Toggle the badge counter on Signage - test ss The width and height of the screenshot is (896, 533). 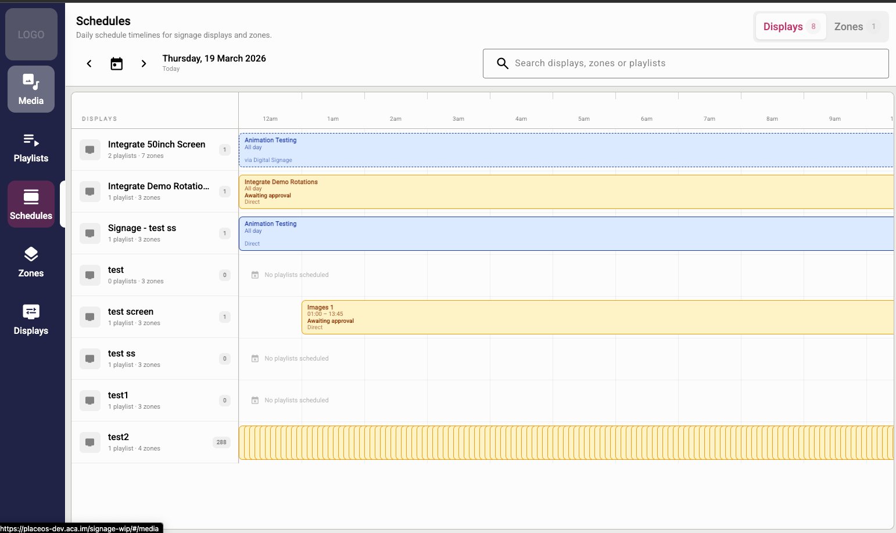(x=224, y=233)
